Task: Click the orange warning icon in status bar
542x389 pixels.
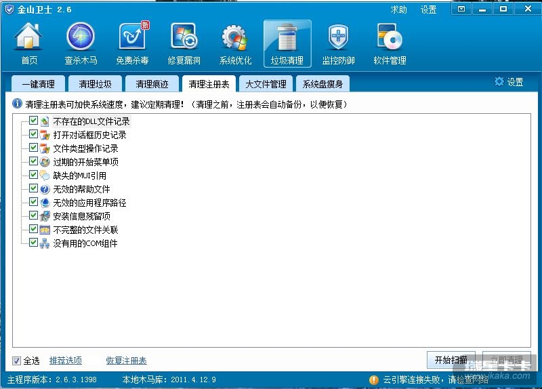Action: click(x=374, y=380)
